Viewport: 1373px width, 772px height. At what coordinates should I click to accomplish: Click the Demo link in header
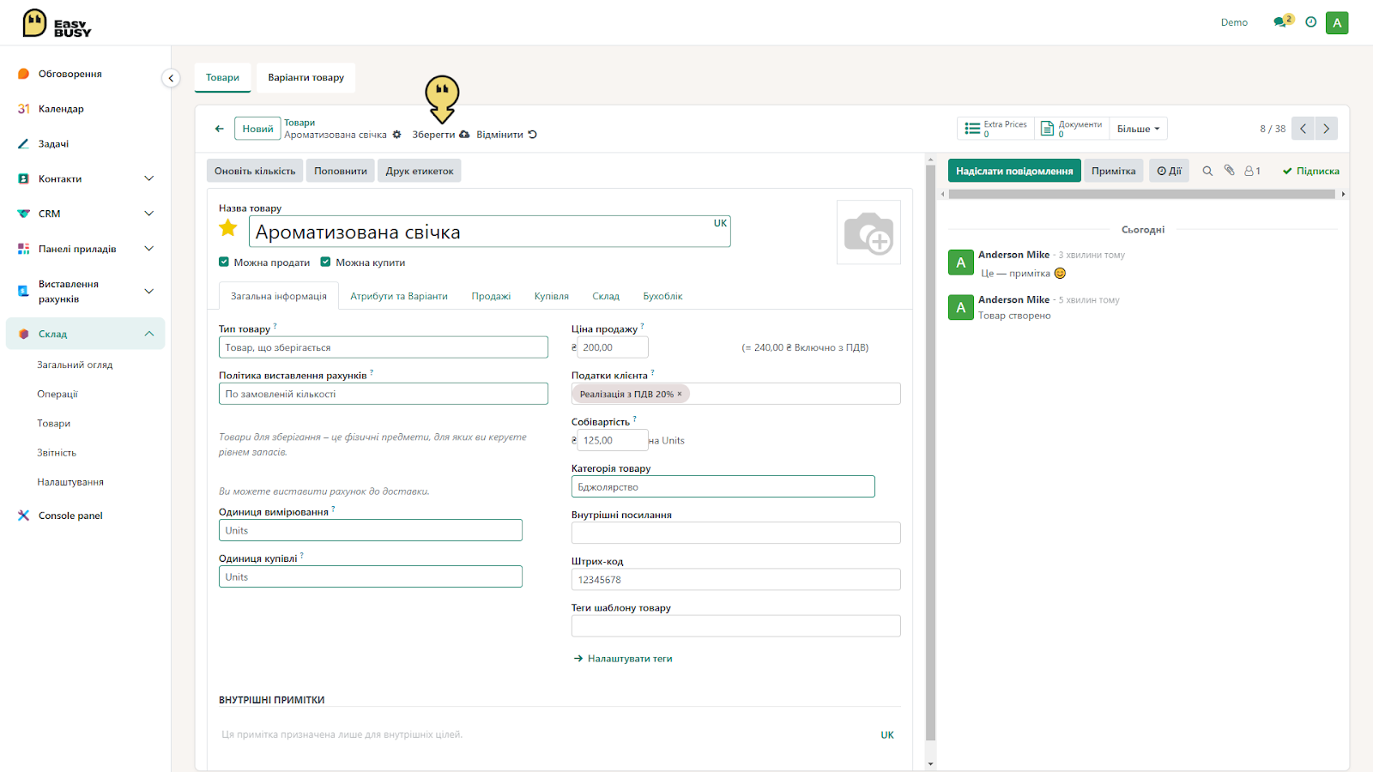[x=1234, y=22]
